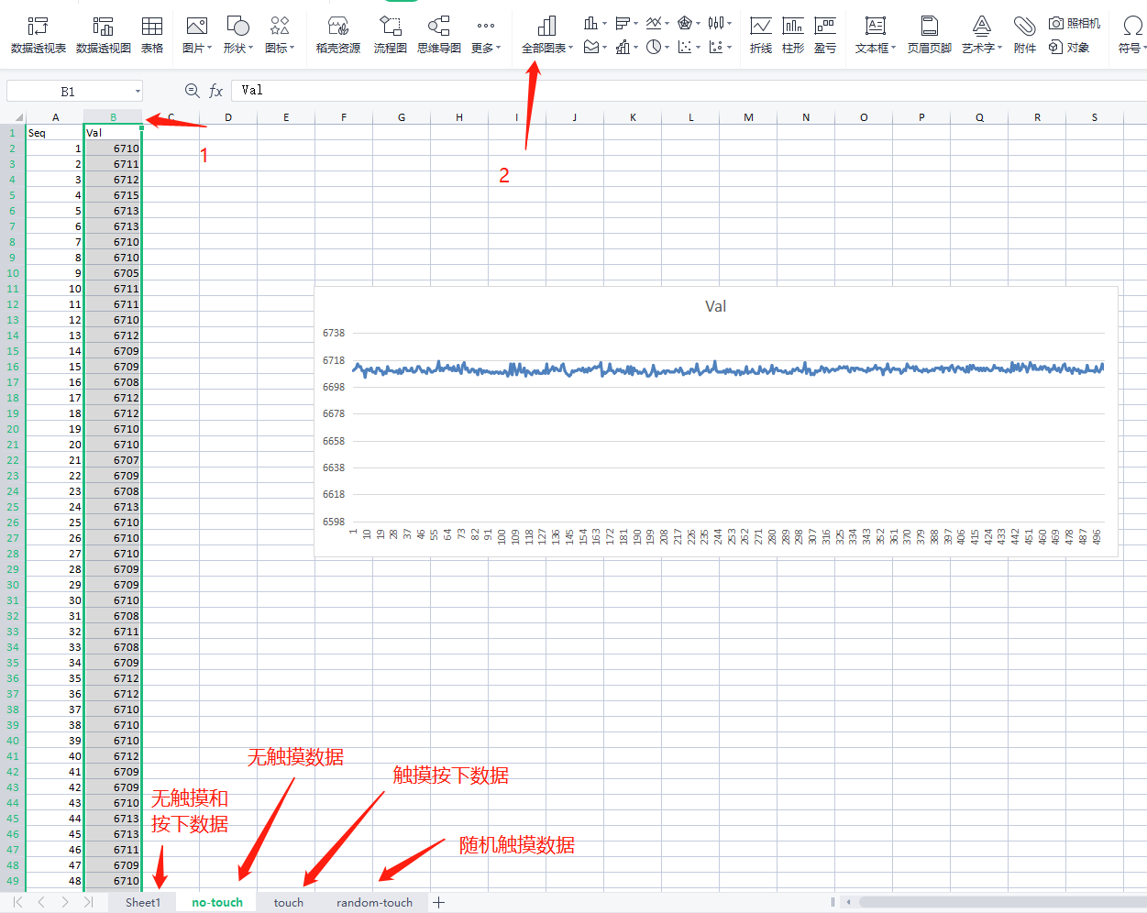Click the fx insert function icon
Screen dimensions: 1147x913
pyautogui.click(x=216, y=91)
